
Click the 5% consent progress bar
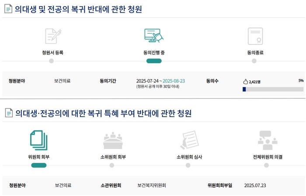coord(273,89)
